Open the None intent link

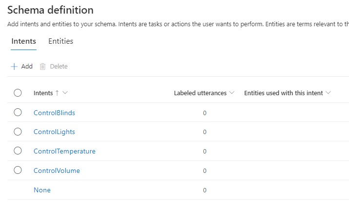click(x=42, y=190)
